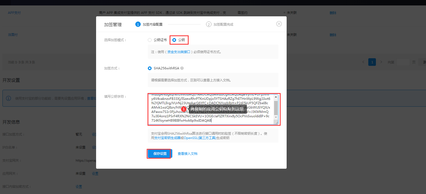Click the scroll down arrow in the public key textarea
The height and width of the screenshot is (194, 426).
[276, 117]
